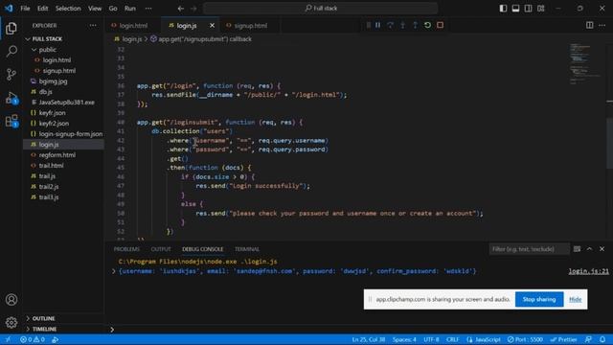Switch to the login.html editor tab

133,26
